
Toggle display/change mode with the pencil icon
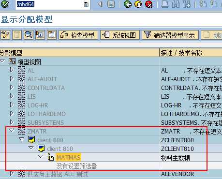pyautogui.click(x=5, y=35)
